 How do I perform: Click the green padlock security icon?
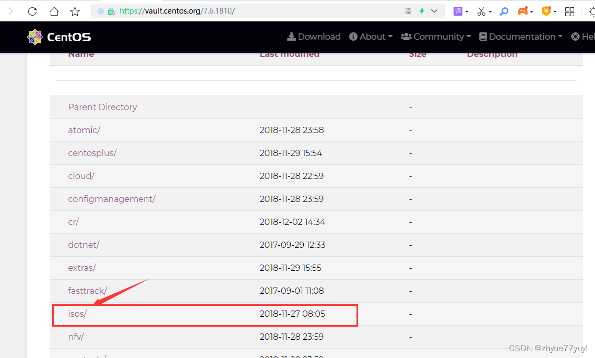click(x=111, y=11)
